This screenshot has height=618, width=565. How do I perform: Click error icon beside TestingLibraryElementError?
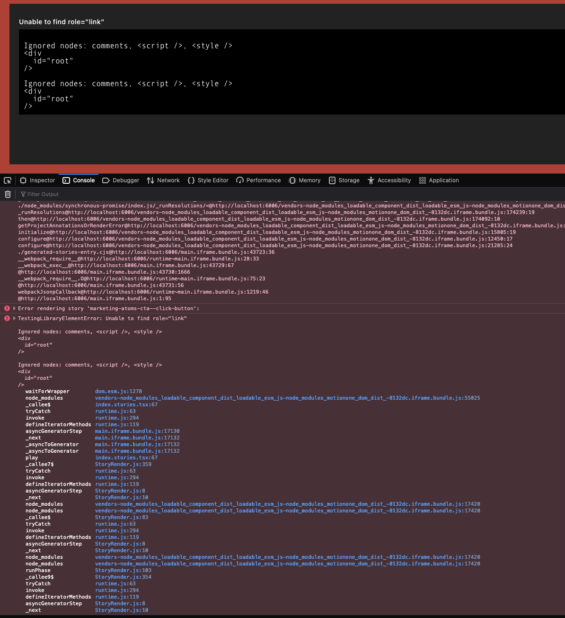point(7,318)
